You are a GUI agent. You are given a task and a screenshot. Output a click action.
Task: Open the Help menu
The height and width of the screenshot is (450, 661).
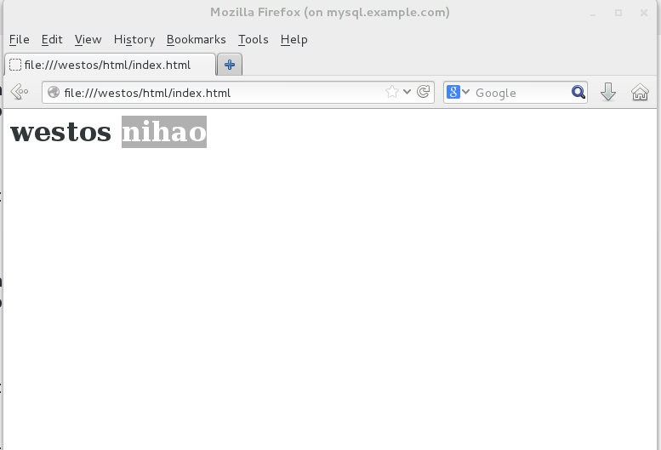pyautogui.click(x=293, y=40)
